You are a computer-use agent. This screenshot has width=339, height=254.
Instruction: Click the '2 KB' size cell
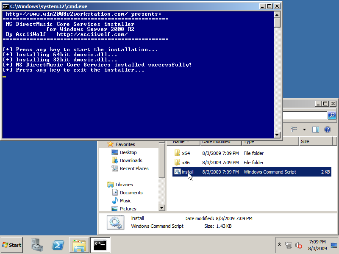pos(325,172)
